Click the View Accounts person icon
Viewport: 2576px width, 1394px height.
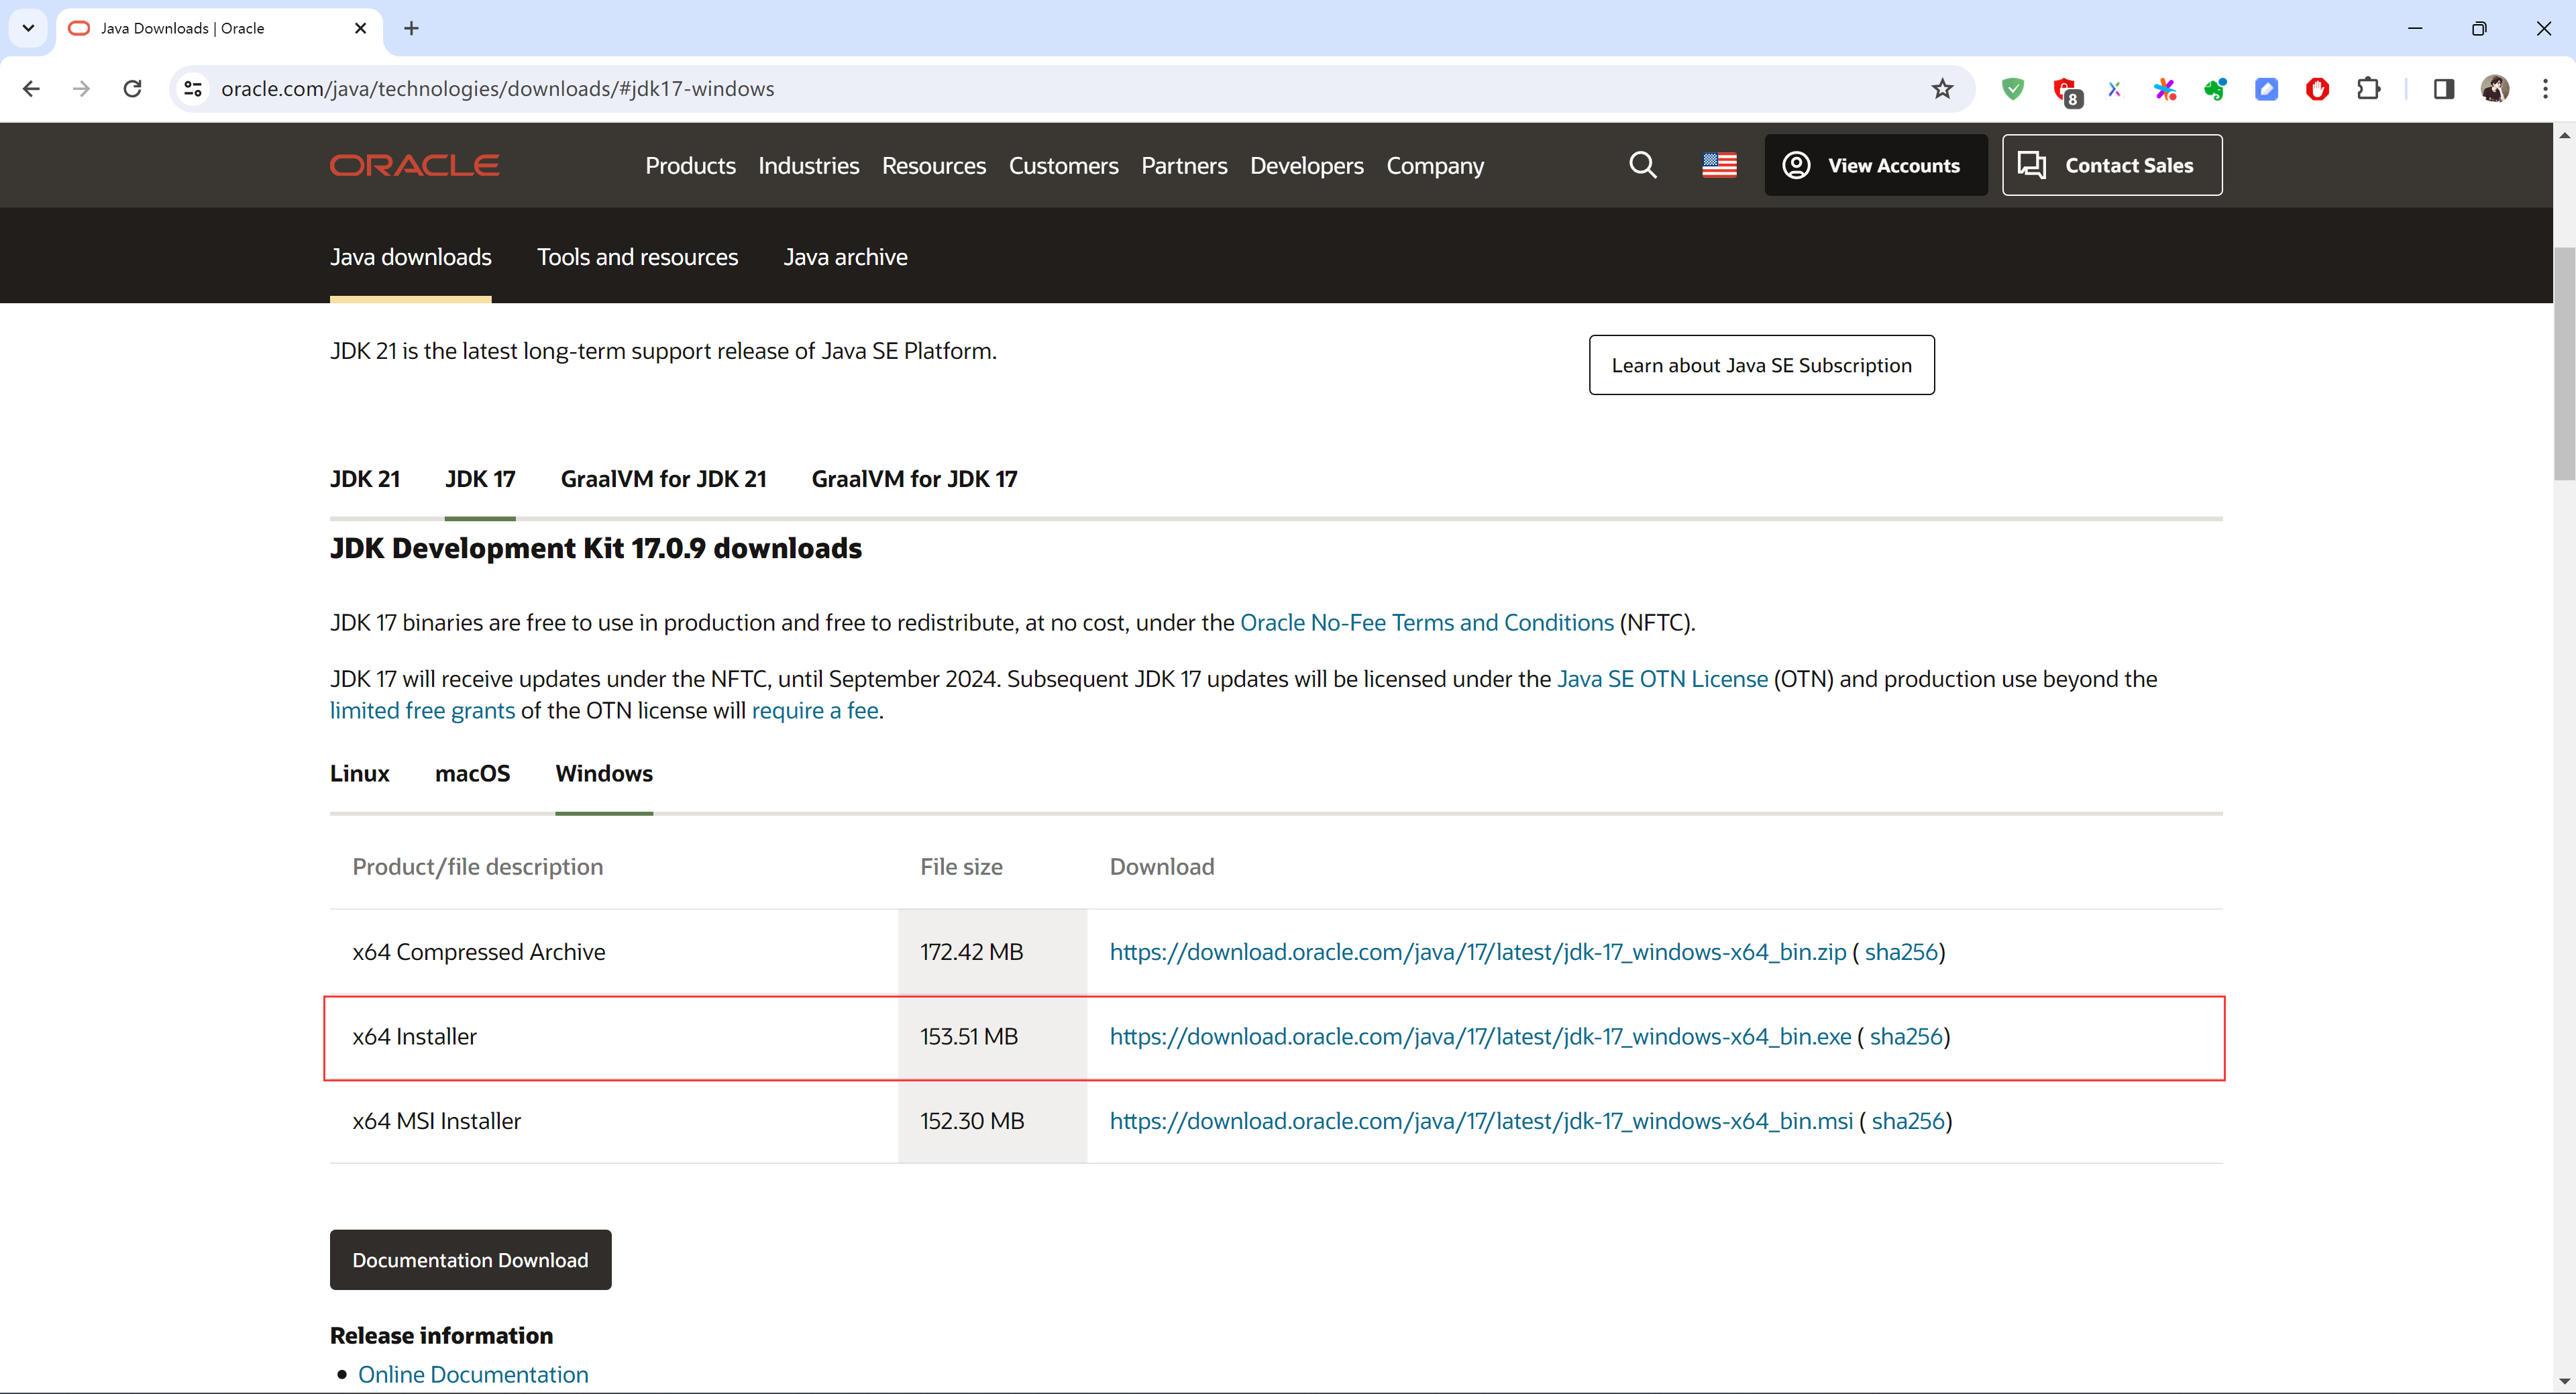coord(1797,165)
